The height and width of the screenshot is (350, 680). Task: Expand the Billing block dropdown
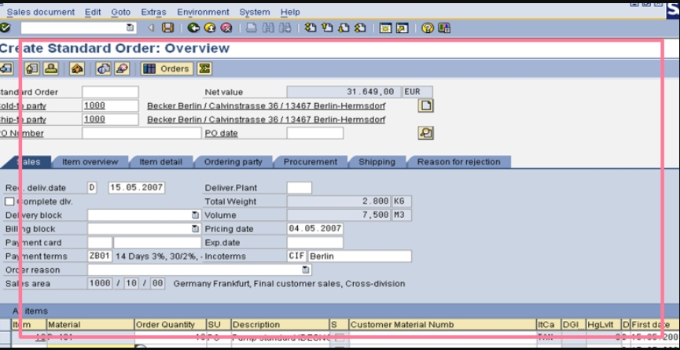(x=195, y=229)
